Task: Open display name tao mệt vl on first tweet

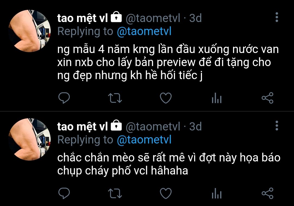Action: coord(82,18)
